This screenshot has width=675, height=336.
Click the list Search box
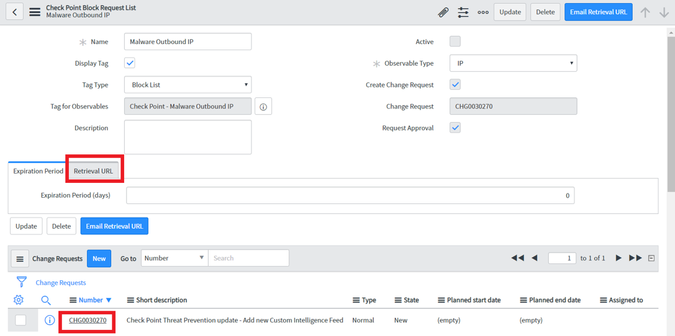[x=249, y=259]
